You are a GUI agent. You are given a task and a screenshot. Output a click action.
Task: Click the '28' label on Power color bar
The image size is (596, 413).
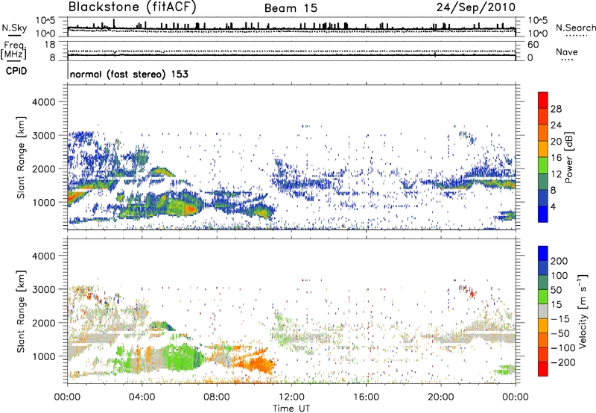(556, 109)
